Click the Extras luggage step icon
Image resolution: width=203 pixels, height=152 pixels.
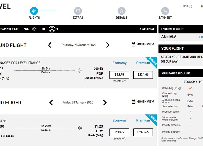[78, 11]
